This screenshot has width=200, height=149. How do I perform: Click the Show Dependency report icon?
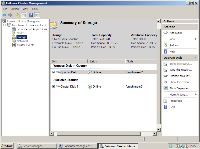[x=166, y=88]
